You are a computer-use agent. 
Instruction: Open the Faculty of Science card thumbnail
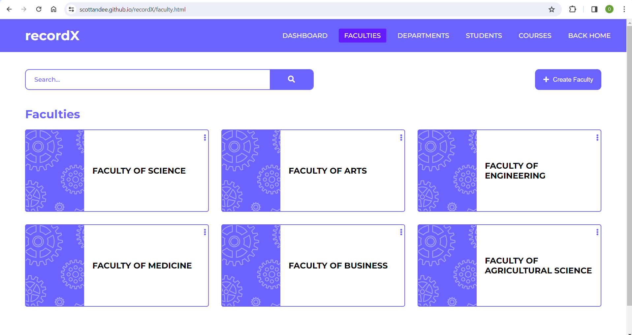(x=55, y=171)
